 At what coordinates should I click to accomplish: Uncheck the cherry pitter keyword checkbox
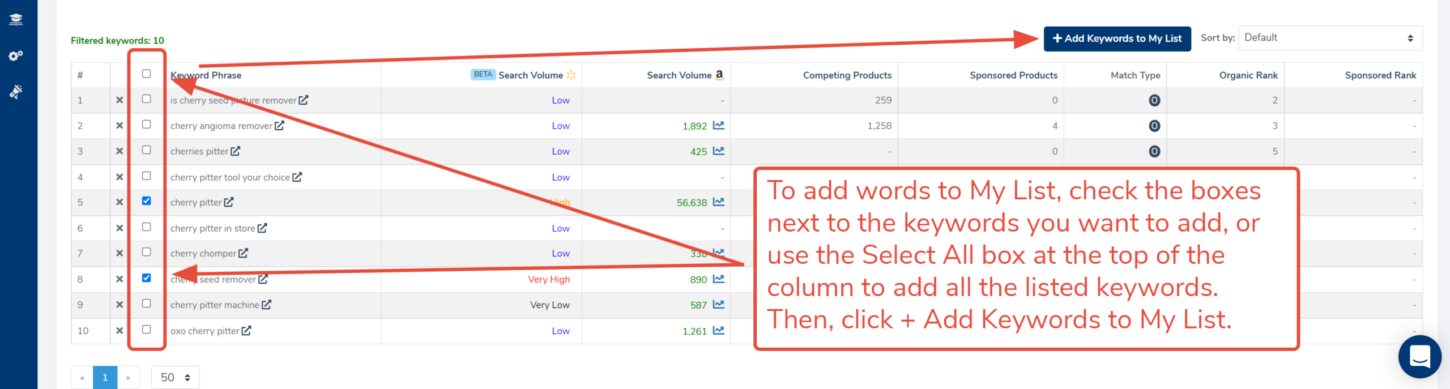click(x=147, y=201)
